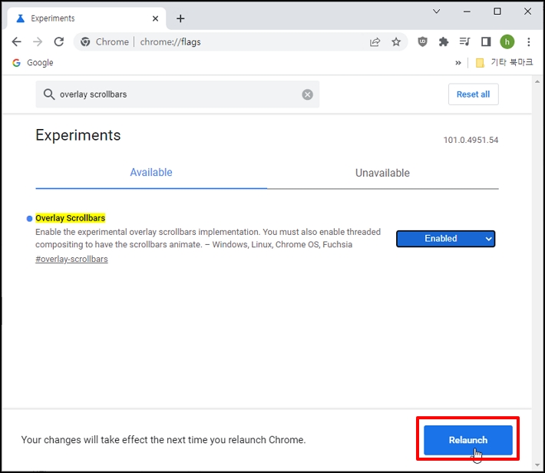The width and height of the screenshot is (545, 473).
Task: Open the uBlock shield extension icon
Action: [x=422, y=42]
